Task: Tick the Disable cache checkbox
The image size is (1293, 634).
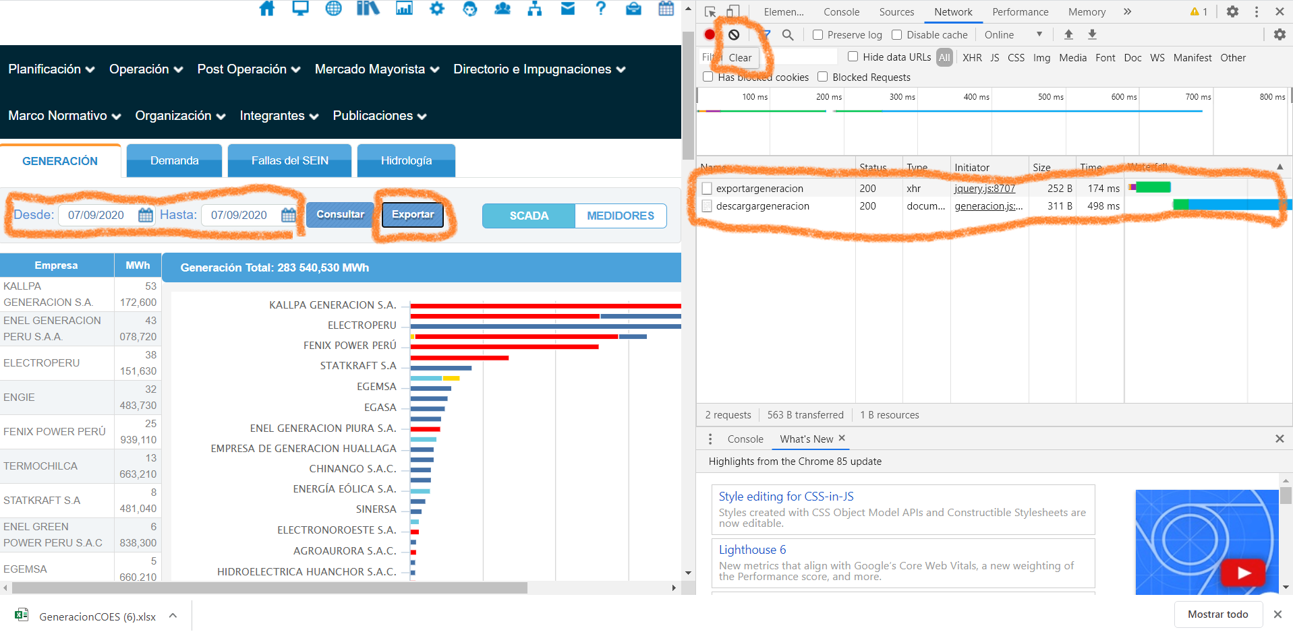Action: click(x=897, y=35)
